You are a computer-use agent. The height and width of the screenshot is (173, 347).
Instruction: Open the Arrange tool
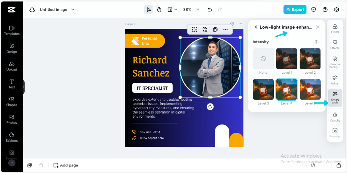click(x=335, y=133)
